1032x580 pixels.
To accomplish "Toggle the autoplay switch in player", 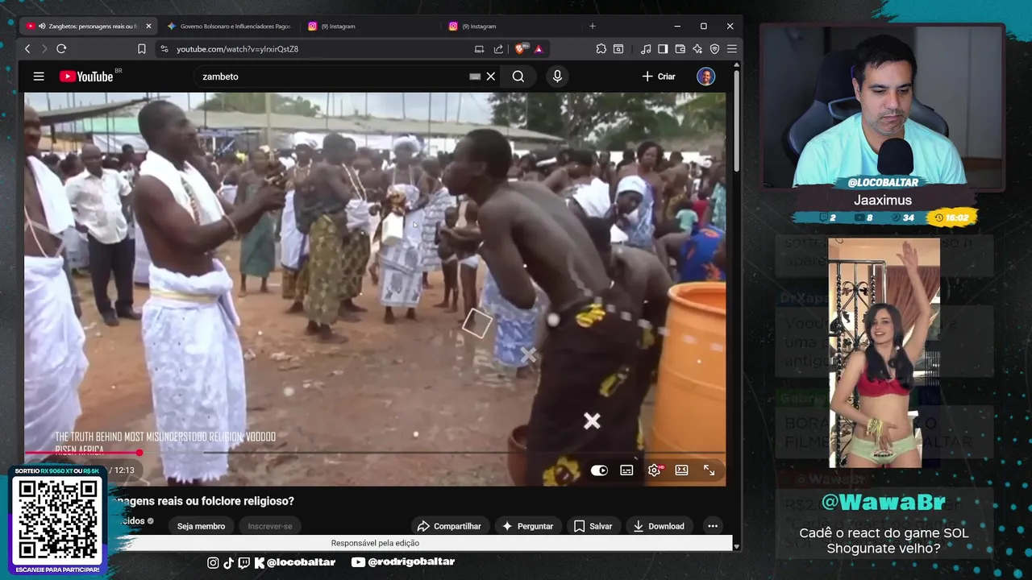I will (x=599, y=470).
